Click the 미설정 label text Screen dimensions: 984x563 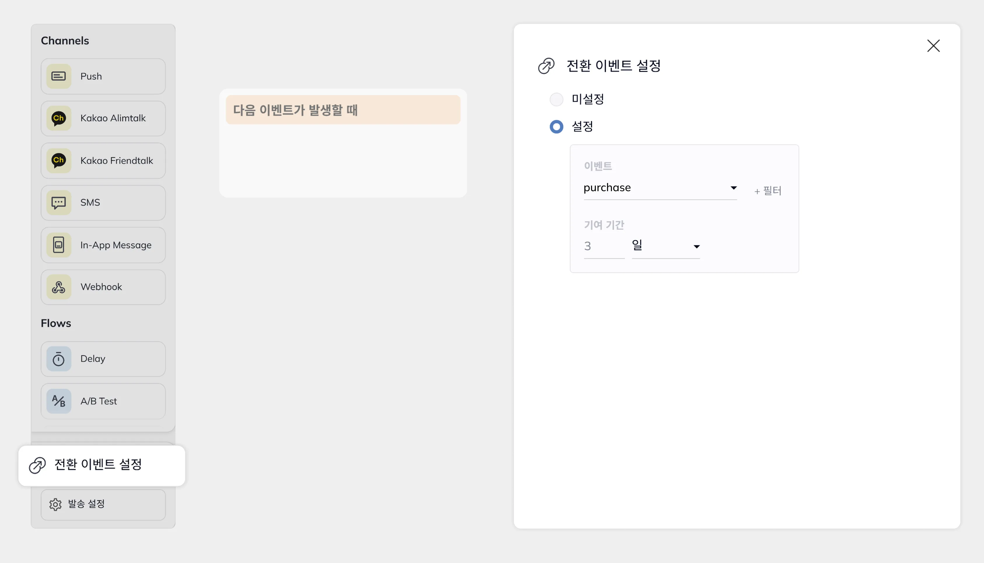[x=588, y=99]
